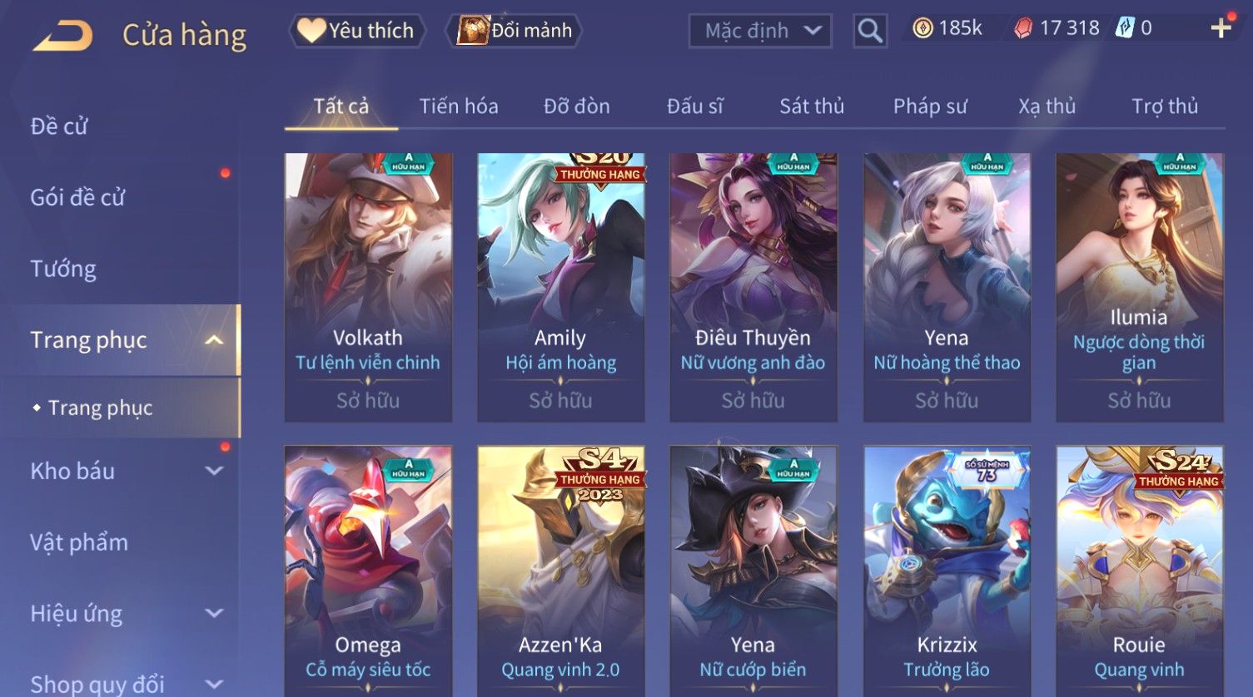The height and width of the screenshot is (697, 1253).
Task: Select the Pháp sư tab
Action: pyautogui.click(x=930, y=106)
